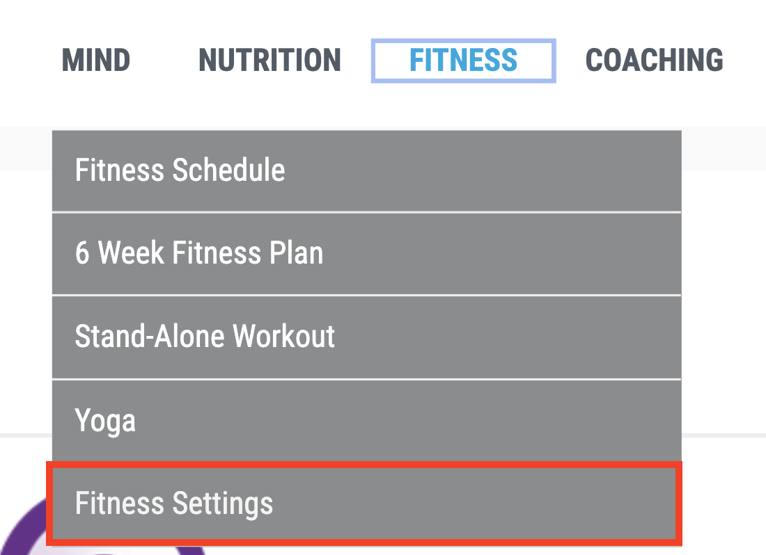Collapse the FITNESS dropdown menu

click(463, 61)
